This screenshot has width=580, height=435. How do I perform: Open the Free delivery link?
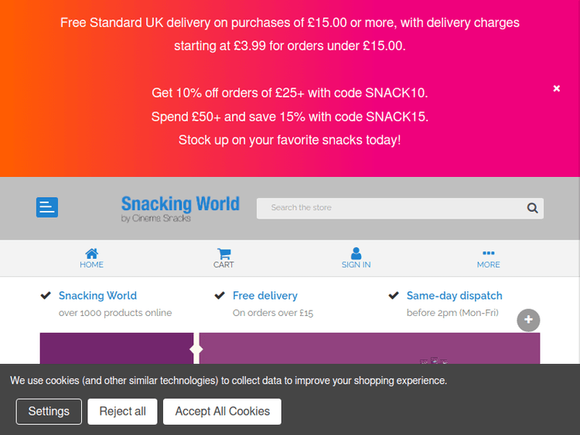coord(264,296)
